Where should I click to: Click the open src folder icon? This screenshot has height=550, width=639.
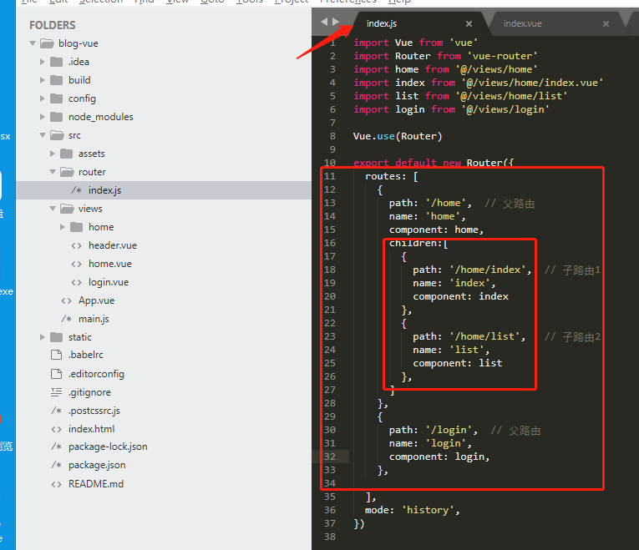pos(57,134)
